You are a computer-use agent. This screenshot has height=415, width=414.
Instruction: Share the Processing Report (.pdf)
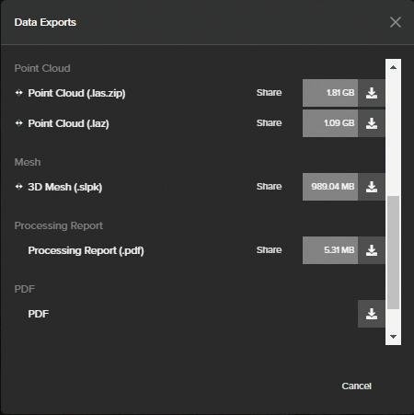click(x=269, y=250)
